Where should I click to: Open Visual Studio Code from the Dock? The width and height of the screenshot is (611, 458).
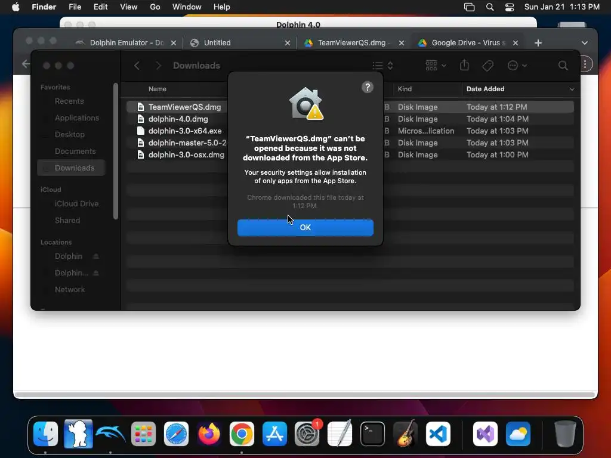click(438, 434)
